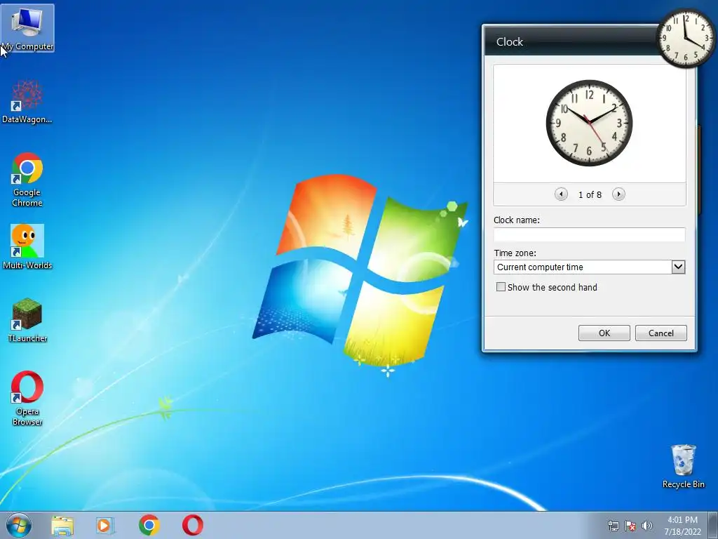The height and width of the screenshot is (539, 718).
Task: Confirm clock settings with OK
Action: [x=604, y=333]
